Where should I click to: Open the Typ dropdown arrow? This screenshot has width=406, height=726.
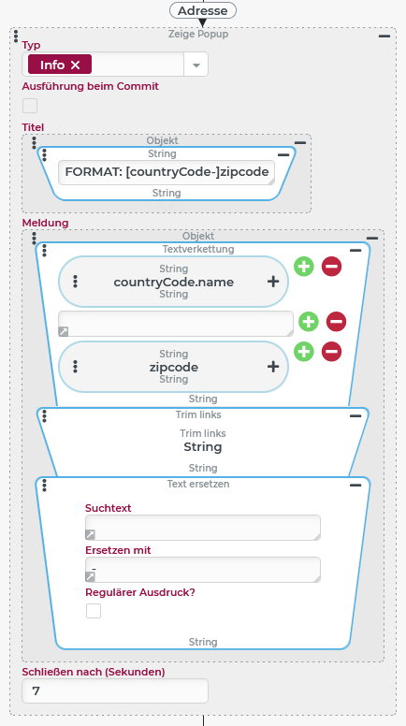pyautogui.click(x=196, y=65)
